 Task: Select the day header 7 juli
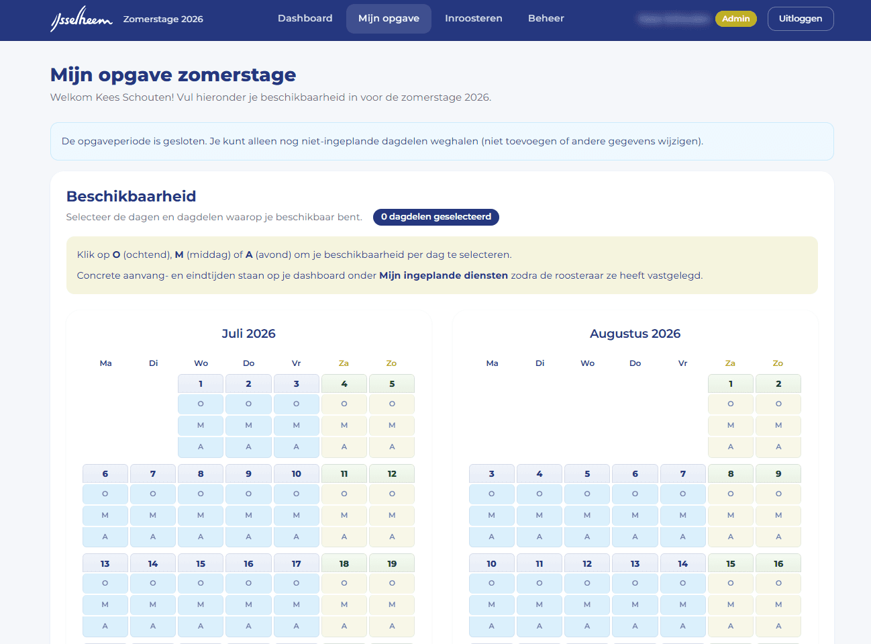tap(153, 473)
